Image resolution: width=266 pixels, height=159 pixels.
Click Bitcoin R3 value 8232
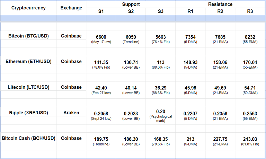click(250, 36)
